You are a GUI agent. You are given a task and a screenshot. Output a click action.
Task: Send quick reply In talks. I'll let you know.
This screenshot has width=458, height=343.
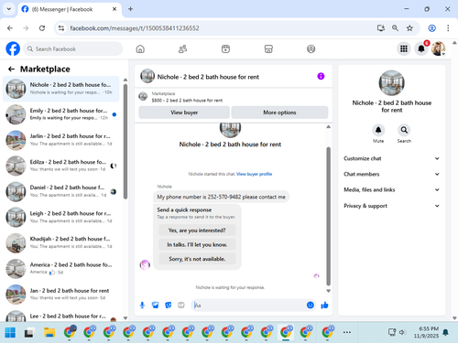click(197, 244)
